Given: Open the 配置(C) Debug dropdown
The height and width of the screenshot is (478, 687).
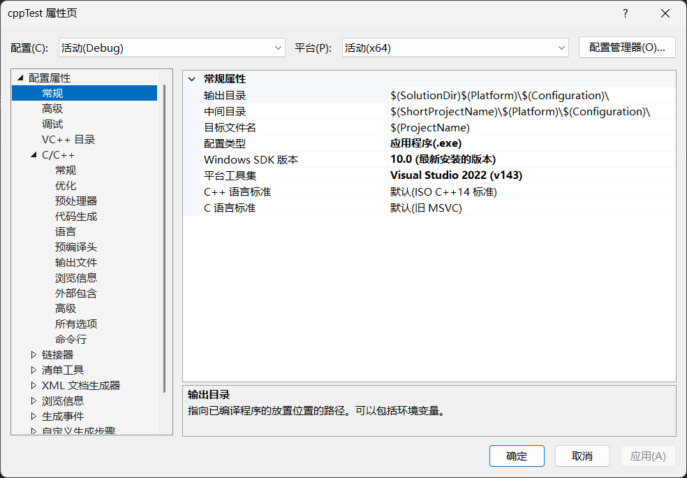Looking at the screenshot, I should coord(172,48).
